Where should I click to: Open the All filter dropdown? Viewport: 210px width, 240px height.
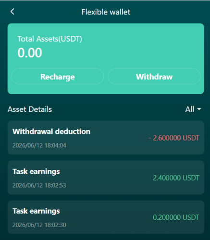[x=193, y=109]
